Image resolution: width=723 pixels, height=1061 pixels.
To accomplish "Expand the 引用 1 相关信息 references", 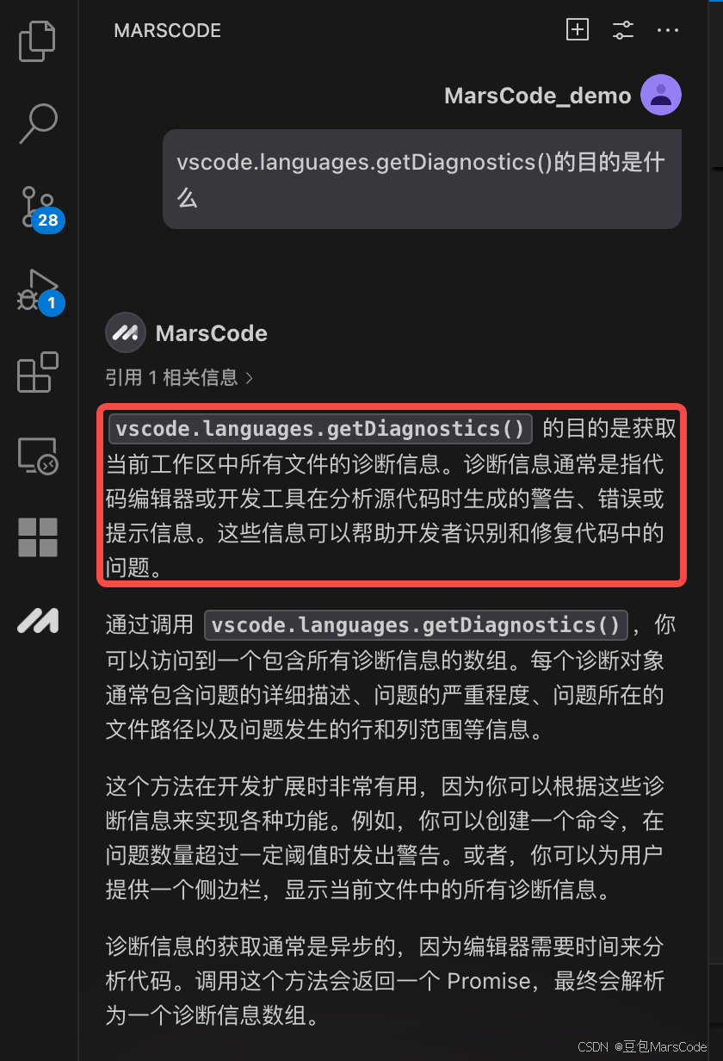I will tap(179, 377).
